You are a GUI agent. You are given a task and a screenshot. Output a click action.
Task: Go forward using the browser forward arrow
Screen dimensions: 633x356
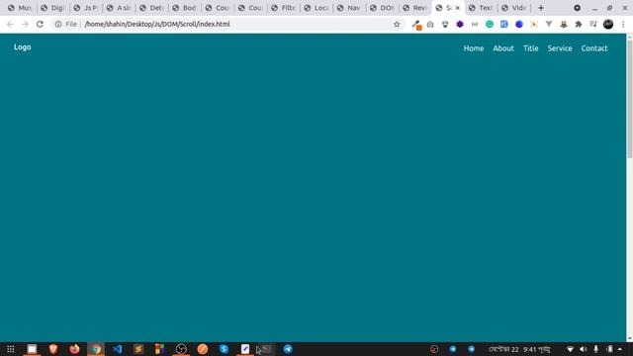pos(25,24)
